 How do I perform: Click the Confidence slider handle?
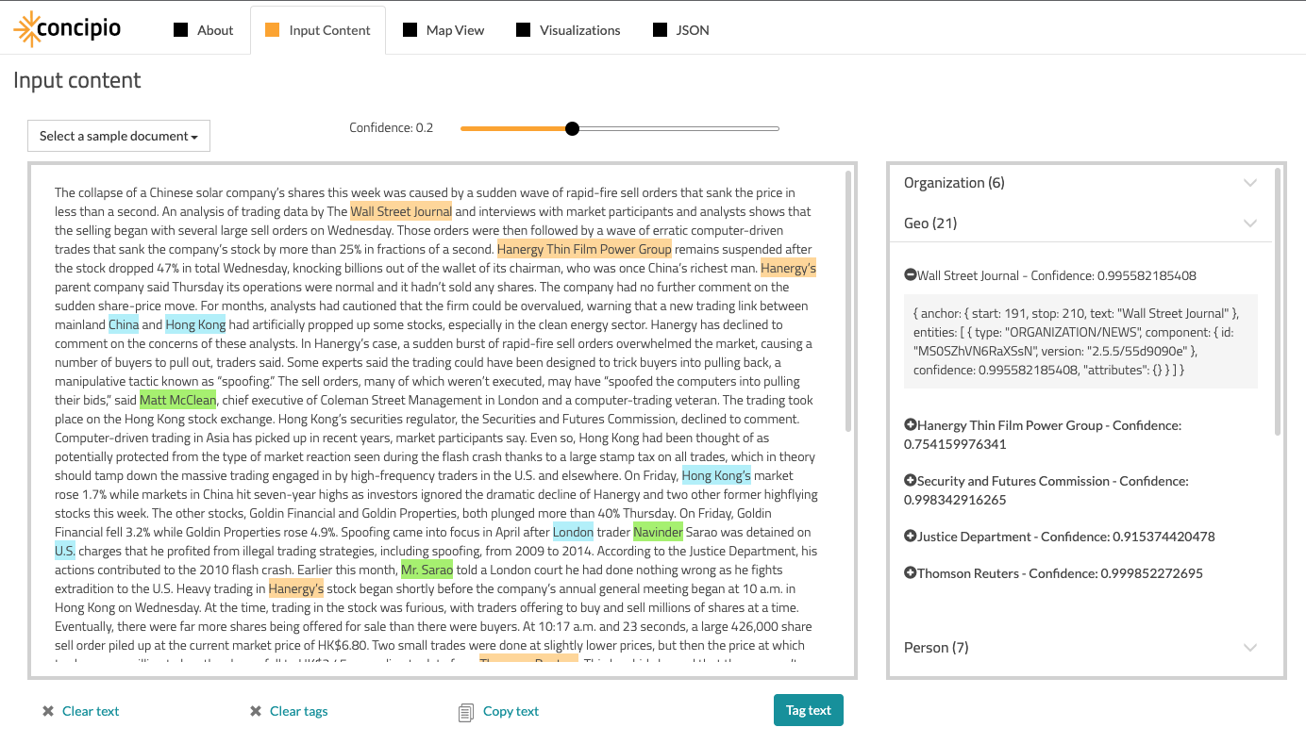click(x=572, y=127)
